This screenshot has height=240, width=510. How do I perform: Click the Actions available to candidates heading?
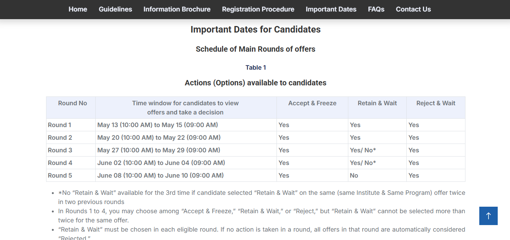[255, 83]
